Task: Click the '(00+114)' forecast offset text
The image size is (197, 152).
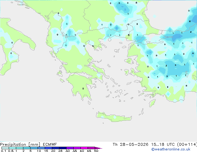Action: pyautogui.click(x=187, y=145)
